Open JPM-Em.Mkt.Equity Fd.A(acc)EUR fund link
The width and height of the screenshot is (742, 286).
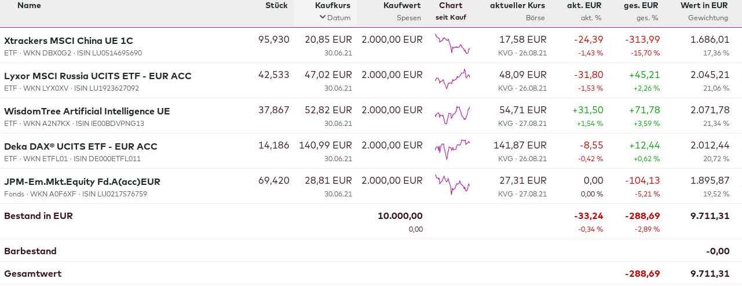click(x=82, y=181)
